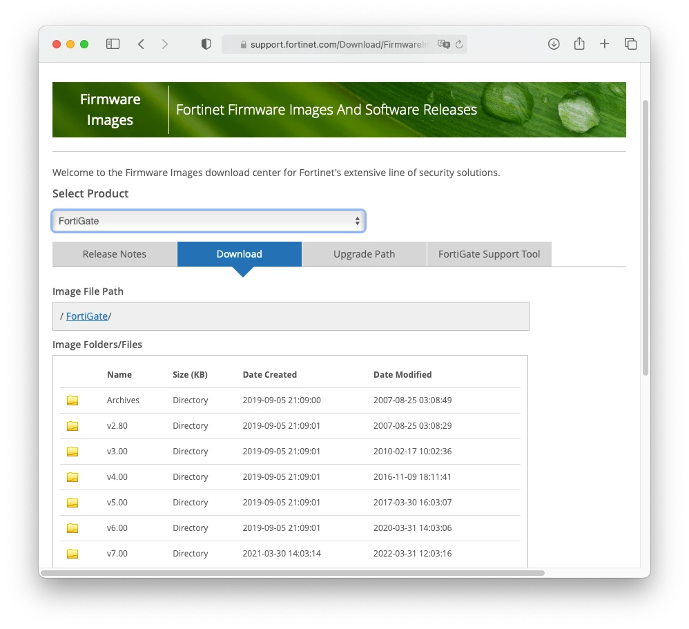
Task: Click the horizontal page scrollbar
Action: 293,573
